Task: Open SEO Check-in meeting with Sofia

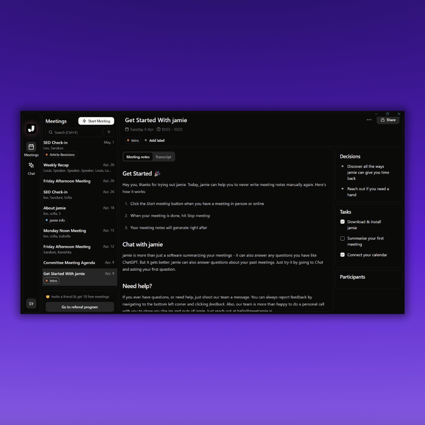Action: [x=79, y=194]
